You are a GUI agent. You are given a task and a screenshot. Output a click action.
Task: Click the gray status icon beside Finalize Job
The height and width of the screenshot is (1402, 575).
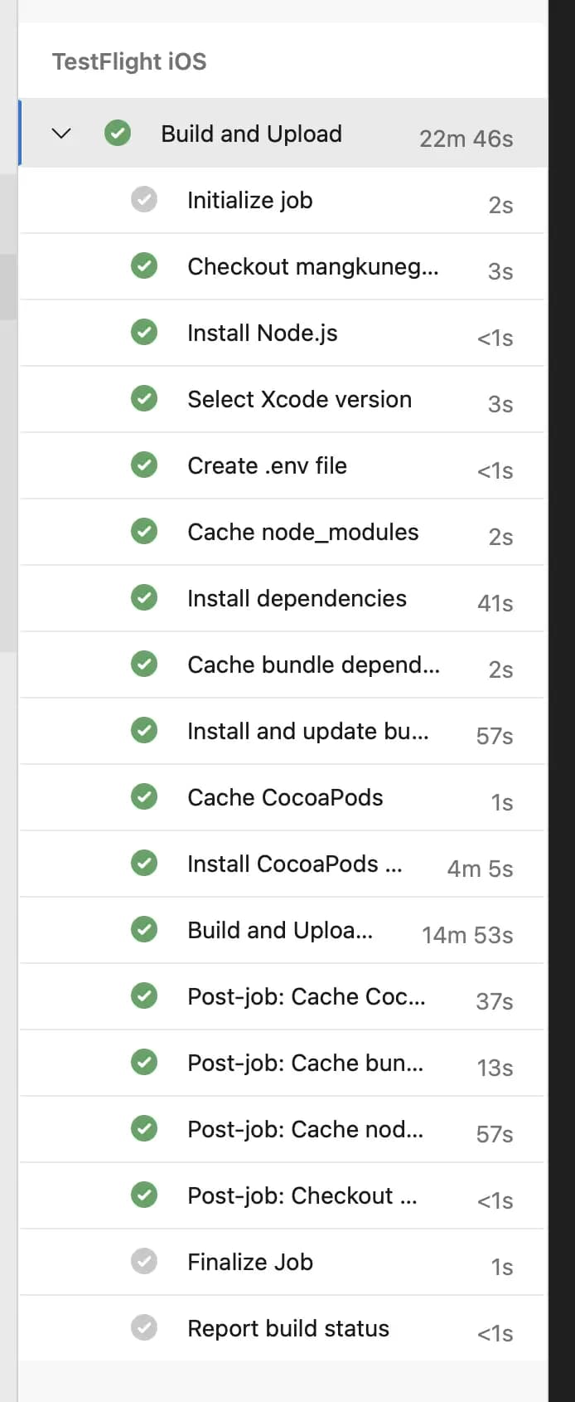[x=144, y=1261]
